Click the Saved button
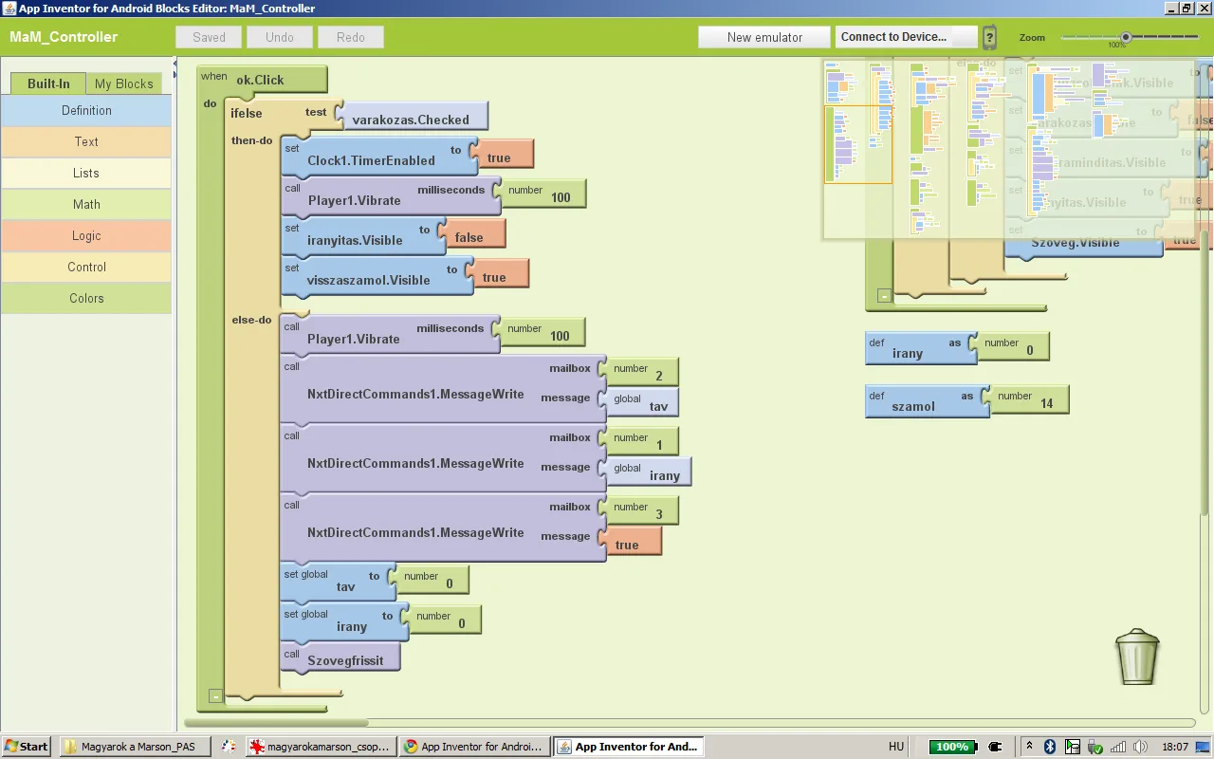1214x759 pixels. click(209, 37)
